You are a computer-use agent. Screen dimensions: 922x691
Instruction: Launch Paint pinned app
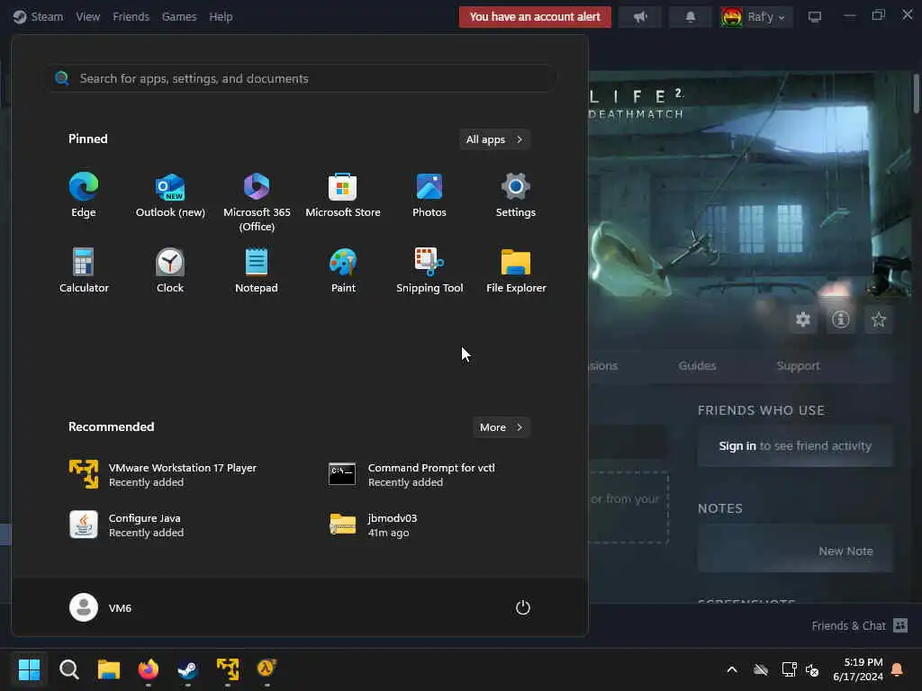[343, 270]
